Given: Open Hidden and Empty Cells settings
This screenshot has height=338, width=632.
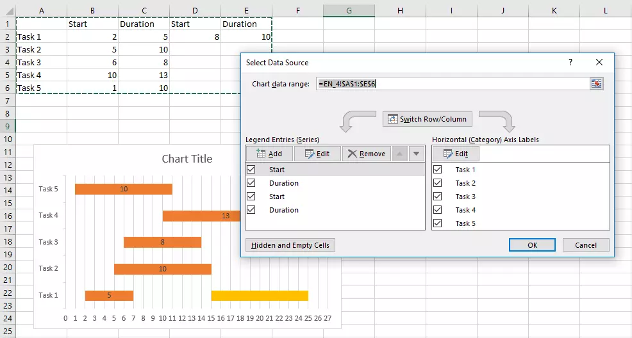Looking at the screenshot, I should (290, 245).
